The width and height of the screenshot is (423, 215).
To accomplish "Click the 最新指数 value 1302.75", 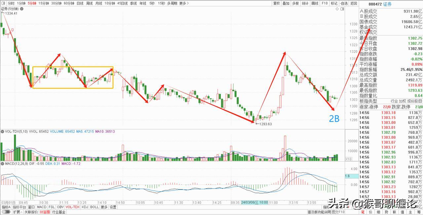I will 415,38.
